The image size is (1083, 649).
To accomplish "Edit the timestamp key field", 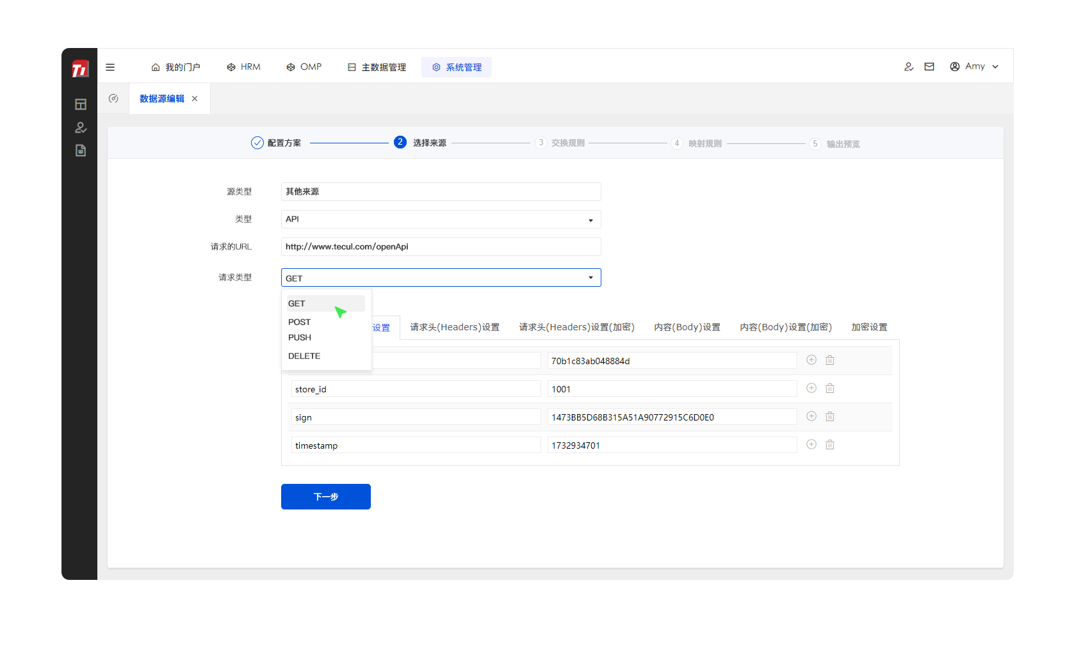I will 416,445.
